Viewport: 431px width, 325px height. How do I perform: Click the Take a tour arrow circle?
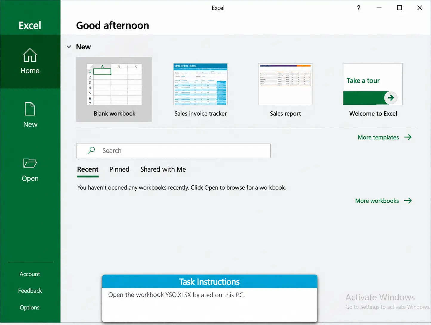point(391,98)
